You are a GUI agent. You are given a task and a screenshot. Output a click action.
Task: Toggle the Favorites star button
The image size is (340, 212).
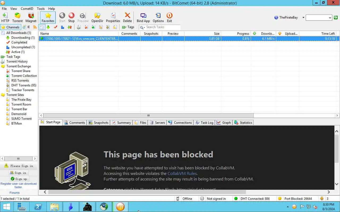click(x=48, y=17)
